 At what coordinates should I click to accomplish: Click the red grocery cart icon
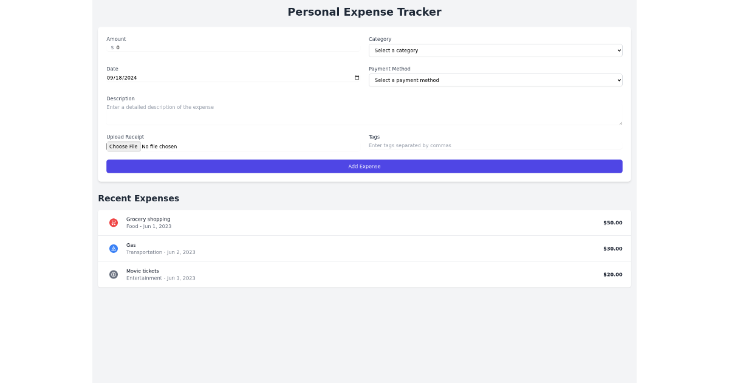pyautogui.click(x=114, y=223)
